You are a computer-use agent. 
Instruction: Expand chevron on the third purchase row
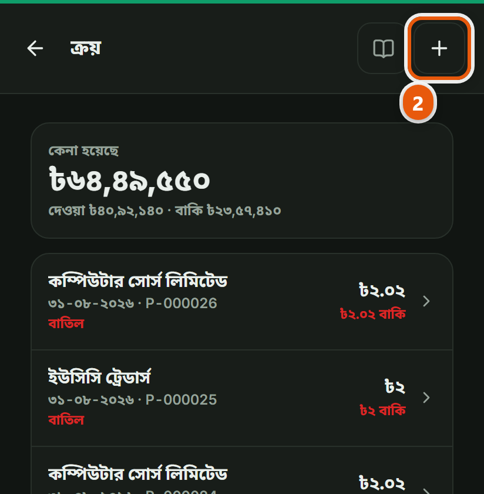[x=426, y=490]
